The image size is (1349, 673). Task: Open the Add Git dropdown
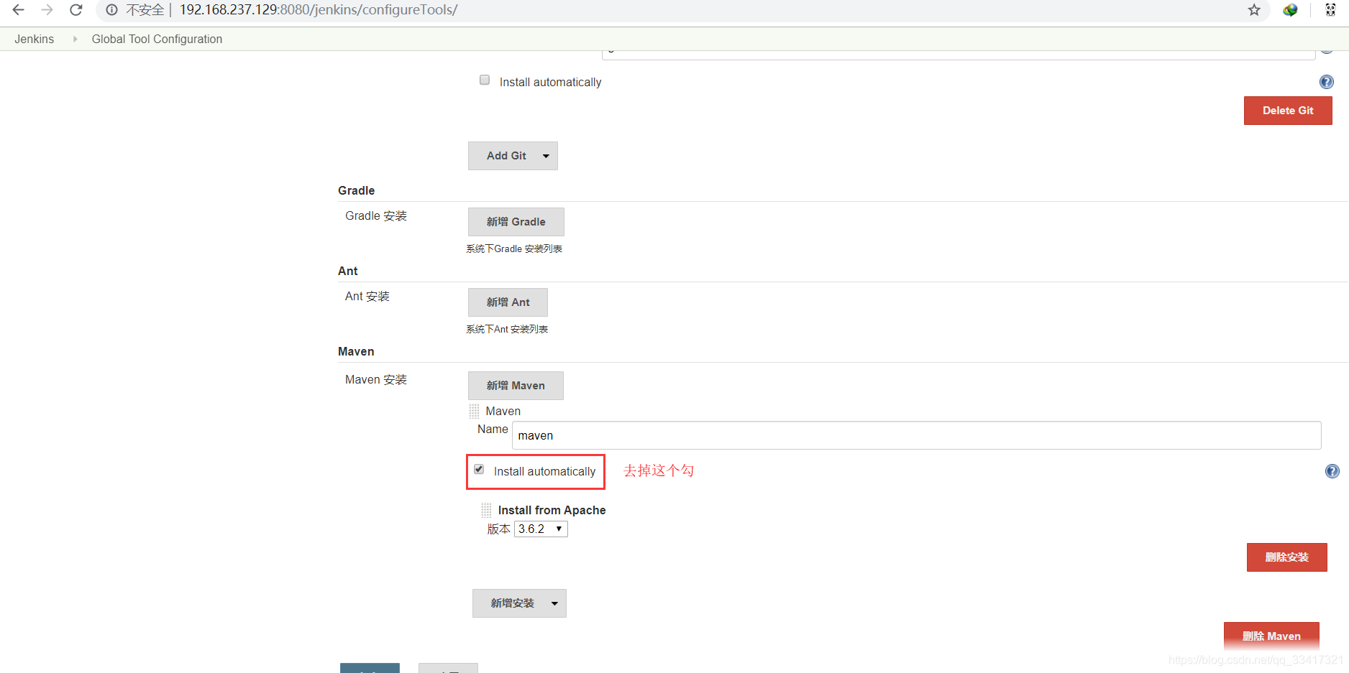coord(513,156)
